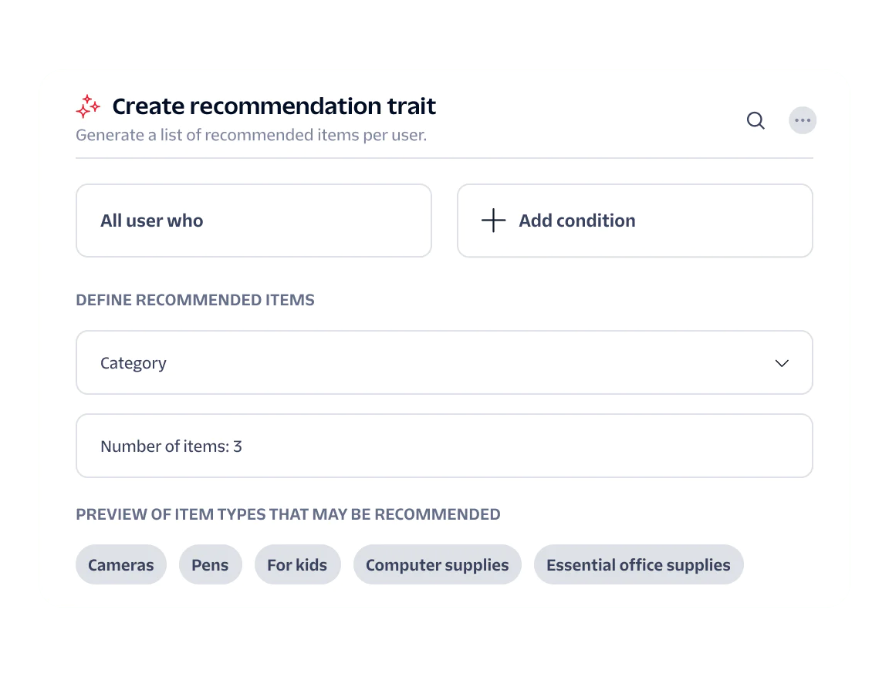Click the DEFINE RECOMMENDED ITEMS section header

click(x=194, y=300)
